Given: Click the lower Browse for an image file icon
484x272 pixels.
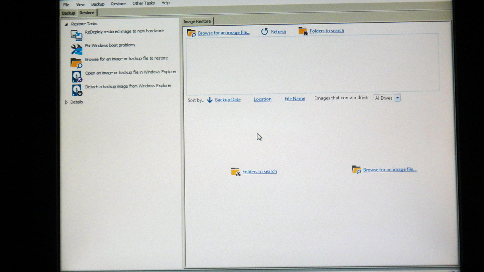Looking at the screenshot, I should (356, 170).
